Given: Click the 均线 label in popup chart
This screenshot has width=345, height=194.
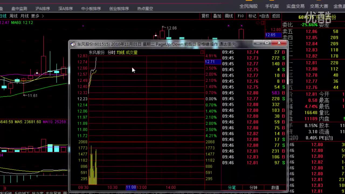Looking at the screenshot, I should [120, 53].
